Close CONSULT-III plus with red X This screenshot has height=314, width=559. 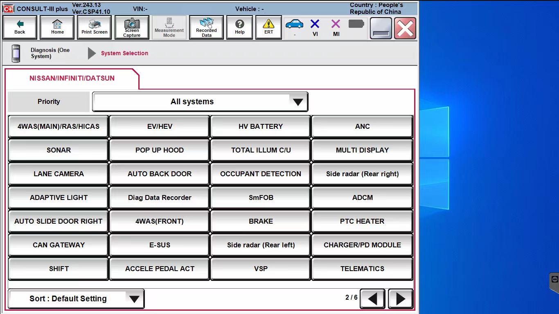coord(405,28)
